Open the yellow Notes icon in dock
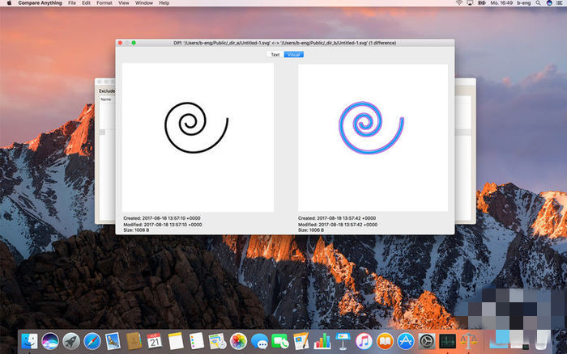This screenshot has height=354, width=567. (176, 341)
